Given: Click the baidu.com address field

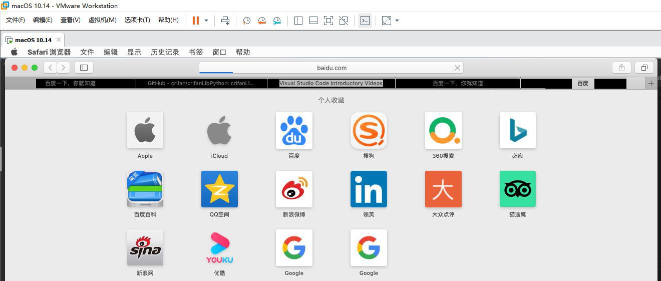Looking at the screenshot, I should pos(331,68).
